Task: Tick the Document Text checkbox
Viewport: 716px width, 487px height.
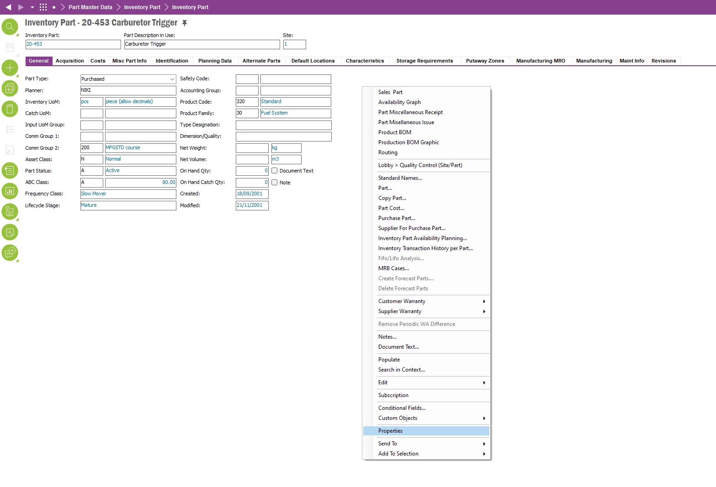Action: click(x=275, y=171)
